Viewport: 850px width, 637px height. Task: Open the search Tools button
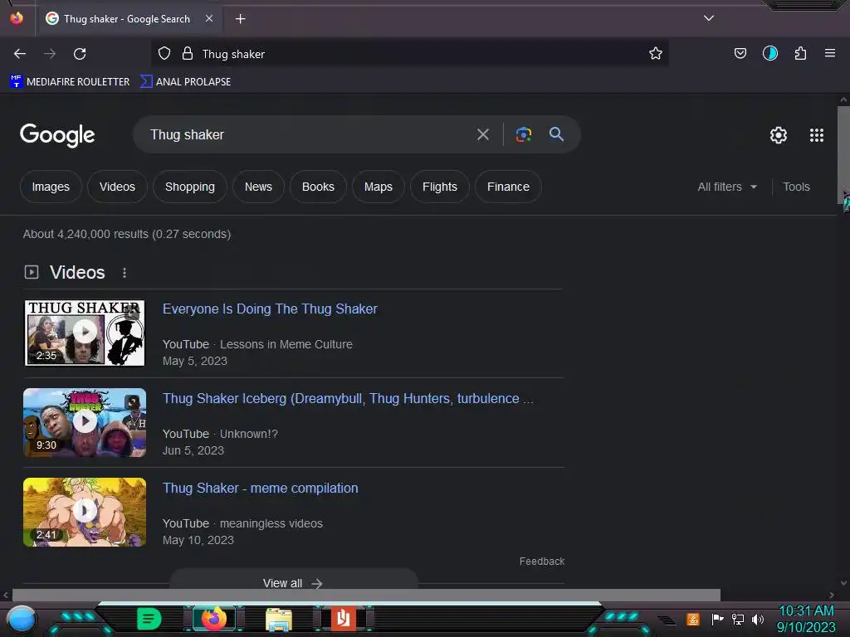pyautogui.click(x=796, y=187)
